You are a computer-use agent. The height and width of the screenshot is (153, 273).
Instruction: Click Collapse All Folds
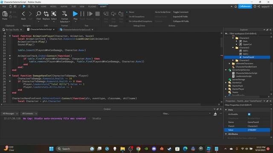pos(181,21)
